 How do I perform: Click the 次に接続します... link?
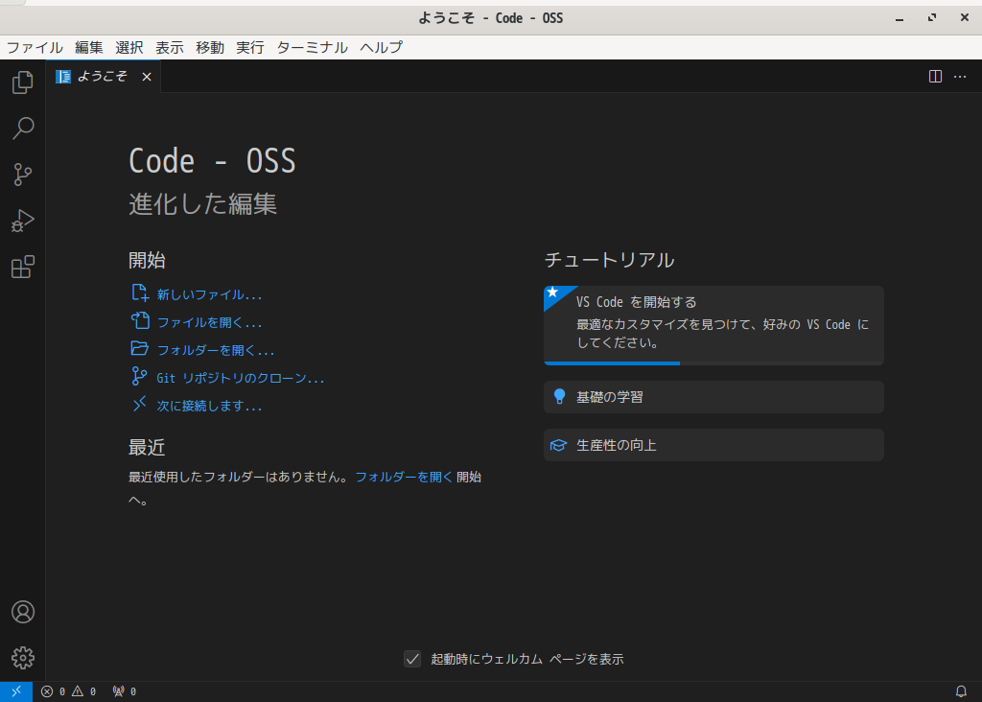[x=197, y=406]
